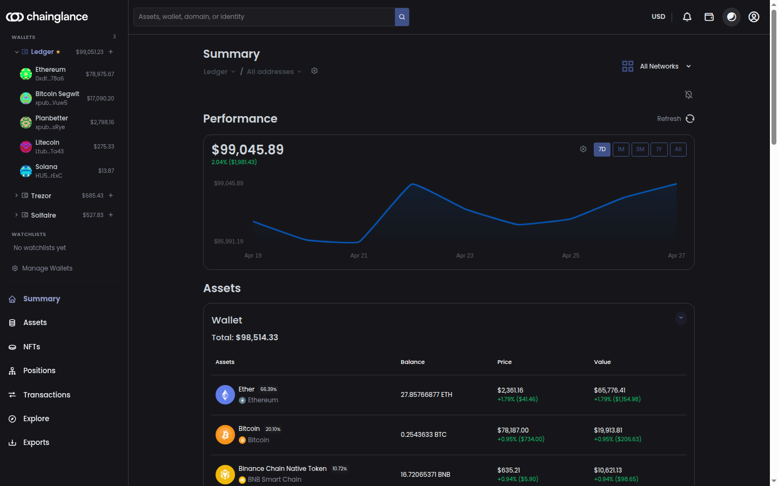
Task: Click the USD currency selector
Action: pos(658,17)
